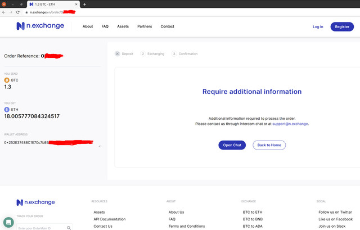Click the Deposit step X icon
The image size is (360, 230).
pyautogui.click(x=117, y=54)
